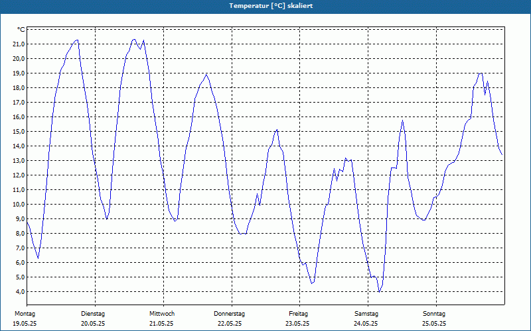Click the 4,0 y-axis label
The image size is (531, 331).
click(x=20, y=292)
